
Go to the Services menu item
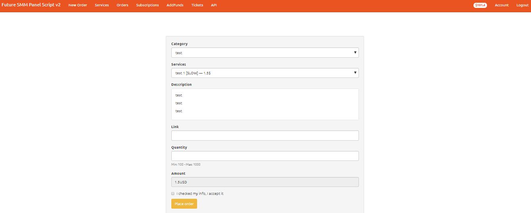(x=102, y=5)
